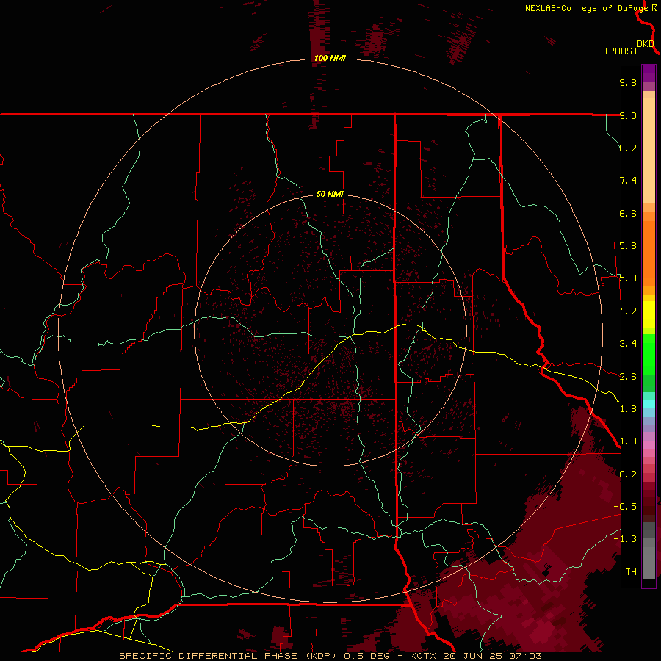Click the "1.0" scale value
The height and width of the screenshot is (661, 661).
[x=628, y=441]
